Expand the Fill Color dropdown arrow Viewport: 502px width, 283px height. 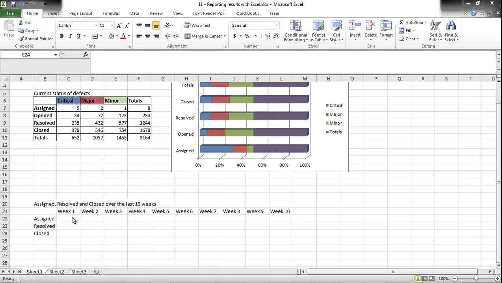(117, 36)
